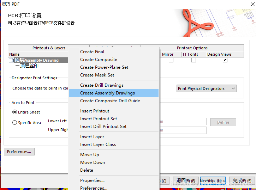256x190 pixels.
Task: Select the Entire Sheet radio button
Action: (x=15, y=112)
